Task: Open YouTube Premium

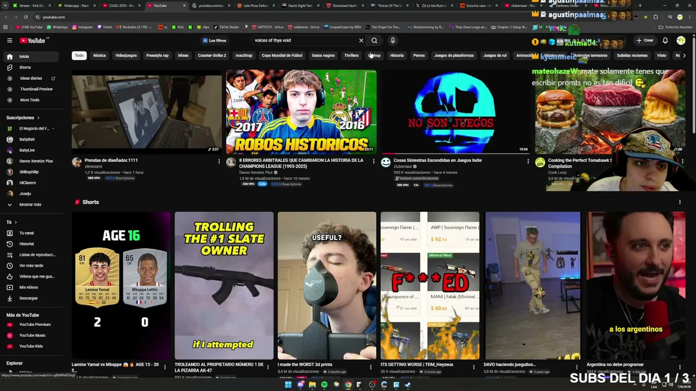Action: 31,325
